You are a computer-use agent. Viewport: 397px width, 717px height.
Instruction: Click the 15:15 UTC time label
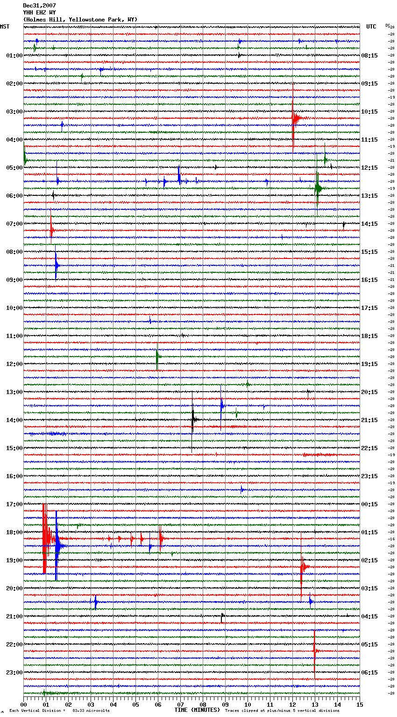click(369, 252)
